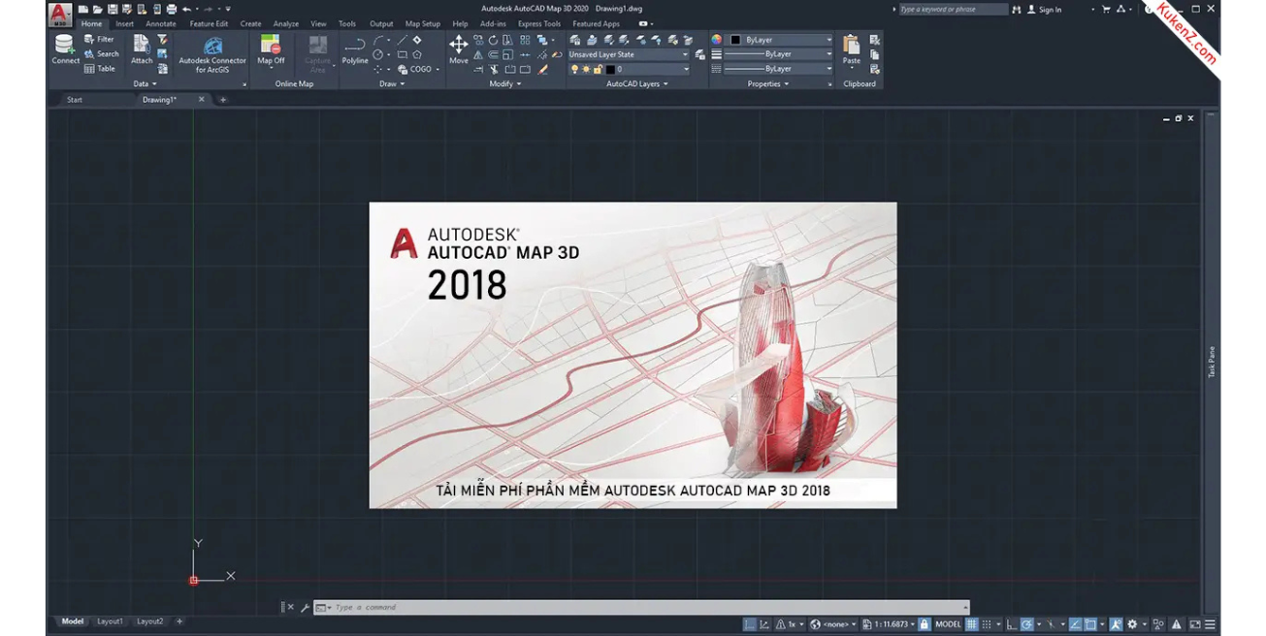Screen dimensions: 1266x636
Task: Open the ByLayer linetype dropdown
Action: pos(778,69)
